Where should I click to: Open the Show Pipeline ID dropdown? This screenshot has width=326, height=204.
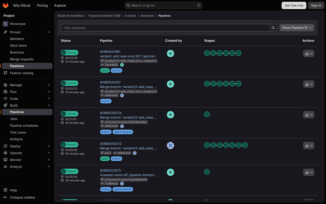pyautogui.click(x=297, y=28)
